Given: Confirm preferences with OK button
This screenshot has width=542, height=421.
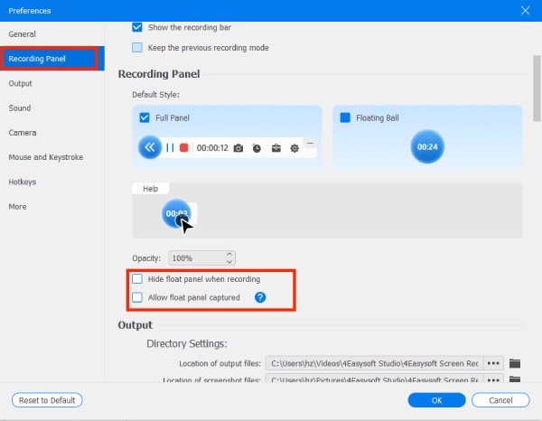Looking at the screenshot, I should click(x=436, y=400).
